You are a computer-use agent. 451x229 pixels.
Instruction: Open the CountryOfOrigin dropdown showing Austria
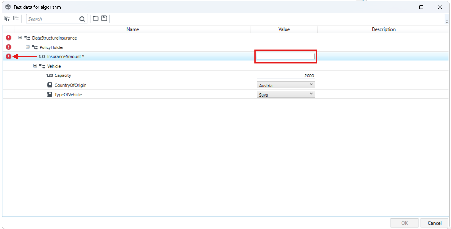tap(286, 85)
